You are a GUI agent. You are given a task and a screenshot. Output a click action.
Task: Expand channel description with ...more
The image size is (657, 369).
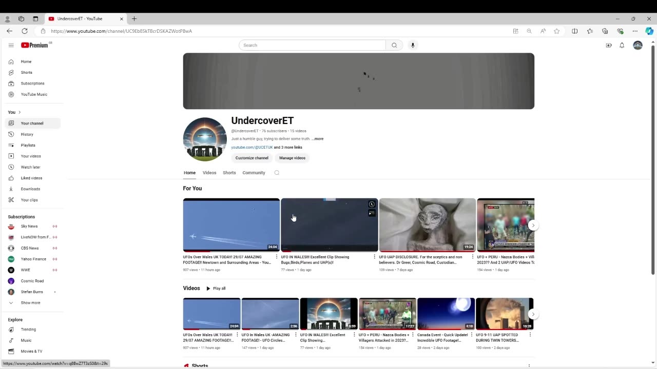click(x=318, y=139)
